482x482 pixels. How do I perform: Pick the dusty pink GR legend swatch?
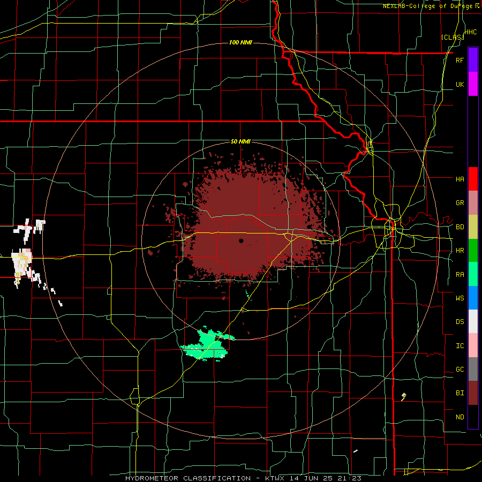[473, 203]
